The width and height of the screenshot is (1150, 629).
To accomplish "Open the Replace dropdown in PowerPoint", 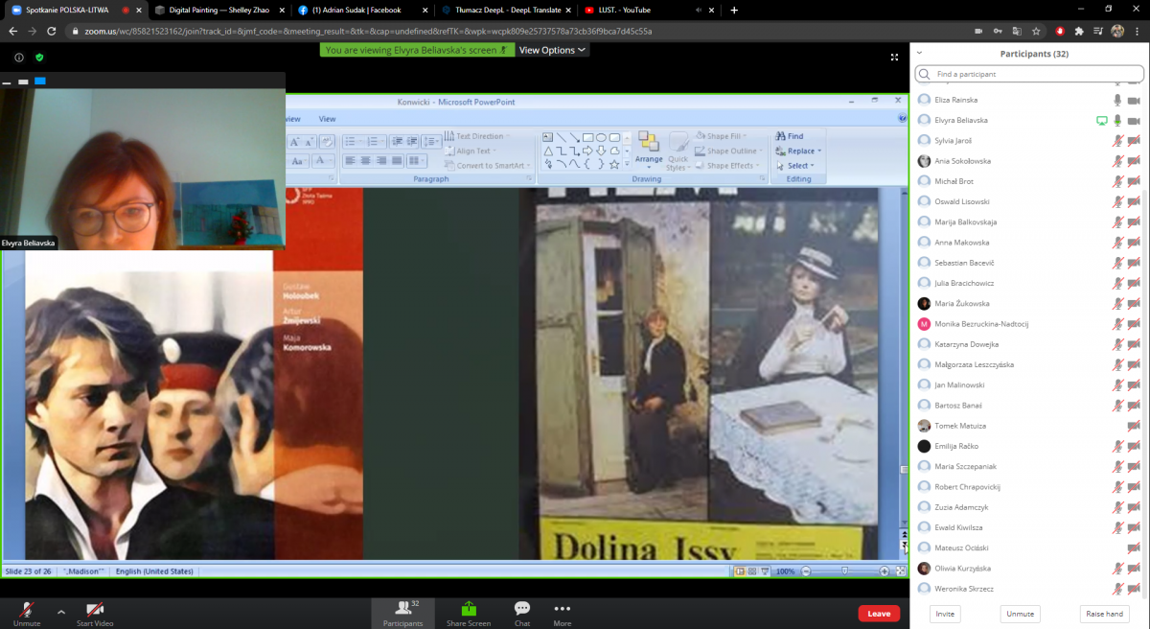I will [798, 151].
